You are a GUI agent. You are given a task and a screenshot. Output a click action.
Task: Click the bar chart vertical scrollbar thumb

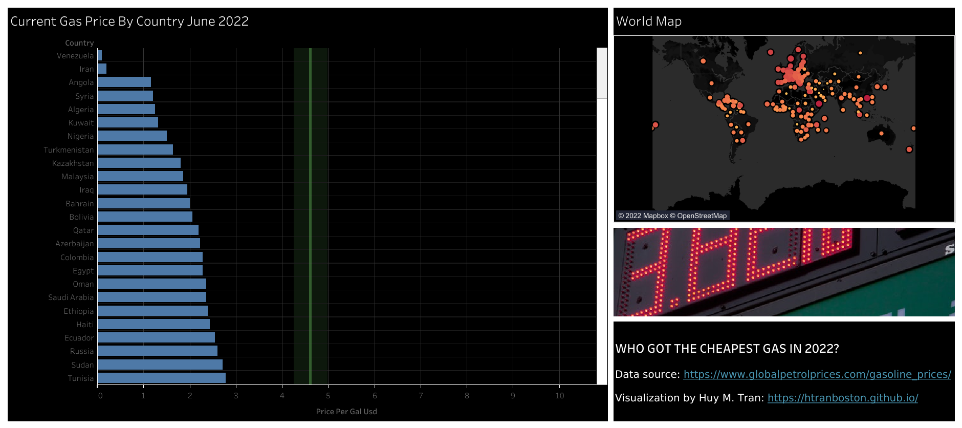click(601, 73)
